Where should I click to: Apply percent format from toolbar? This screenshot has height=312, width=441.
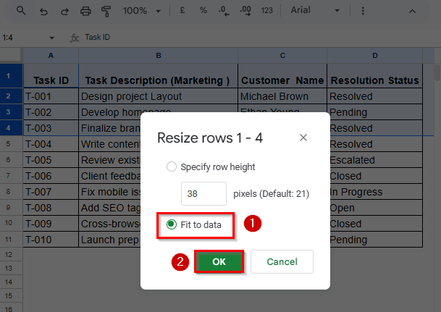click(203, 11)
